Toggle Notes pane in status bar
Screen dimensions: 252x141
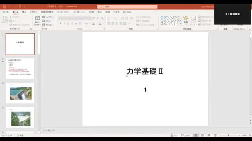(174, 136)
